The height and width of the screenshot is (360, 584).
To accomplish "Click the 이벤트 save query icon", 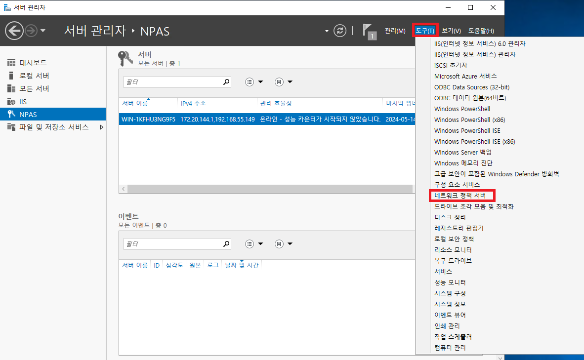I will (279, 244).
